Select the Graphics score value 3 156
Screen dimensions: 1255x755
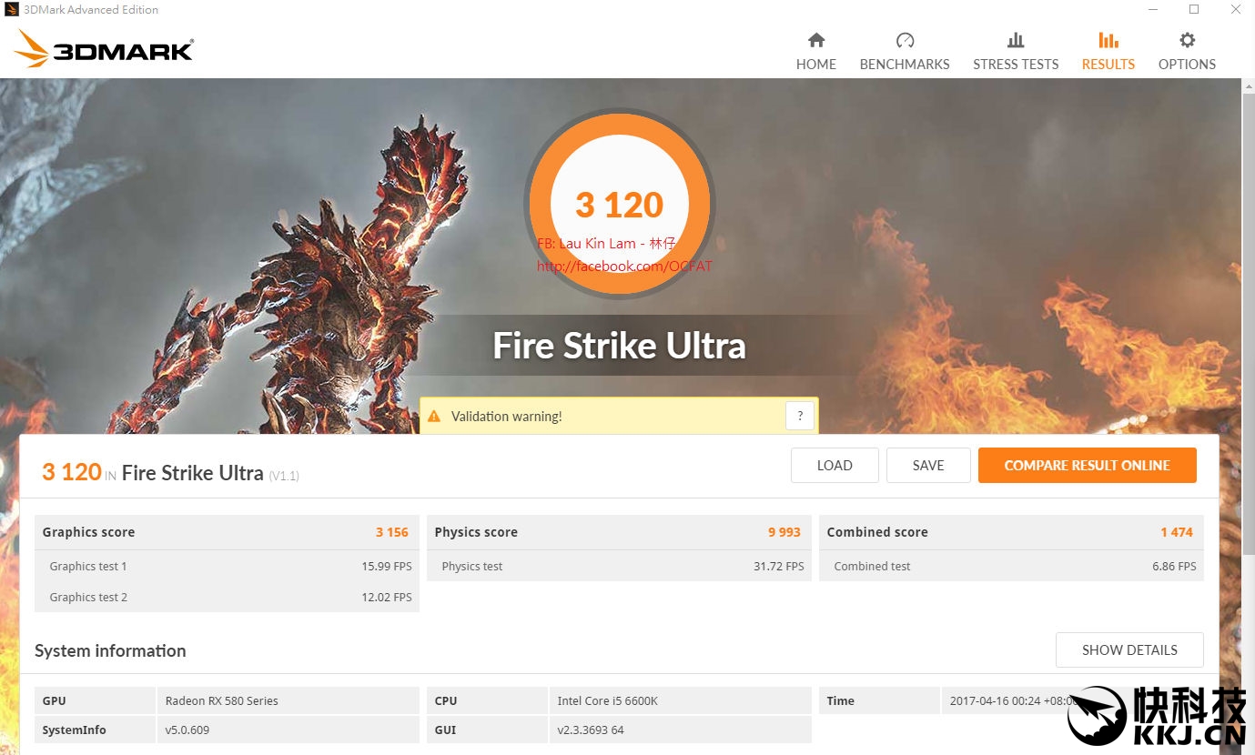click(x=392, y=532)
